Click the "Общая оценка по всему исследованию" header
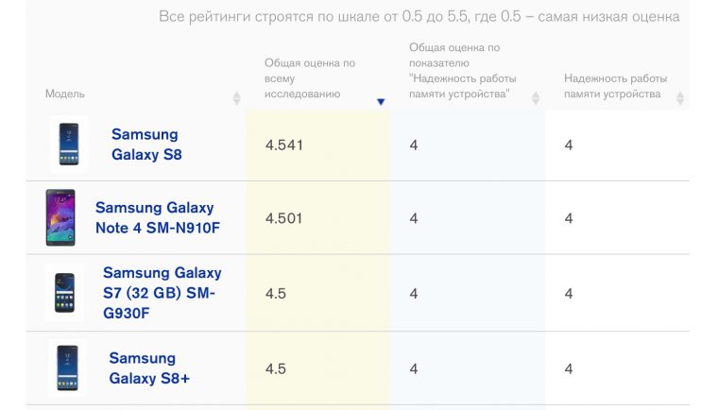 [310, 78]
